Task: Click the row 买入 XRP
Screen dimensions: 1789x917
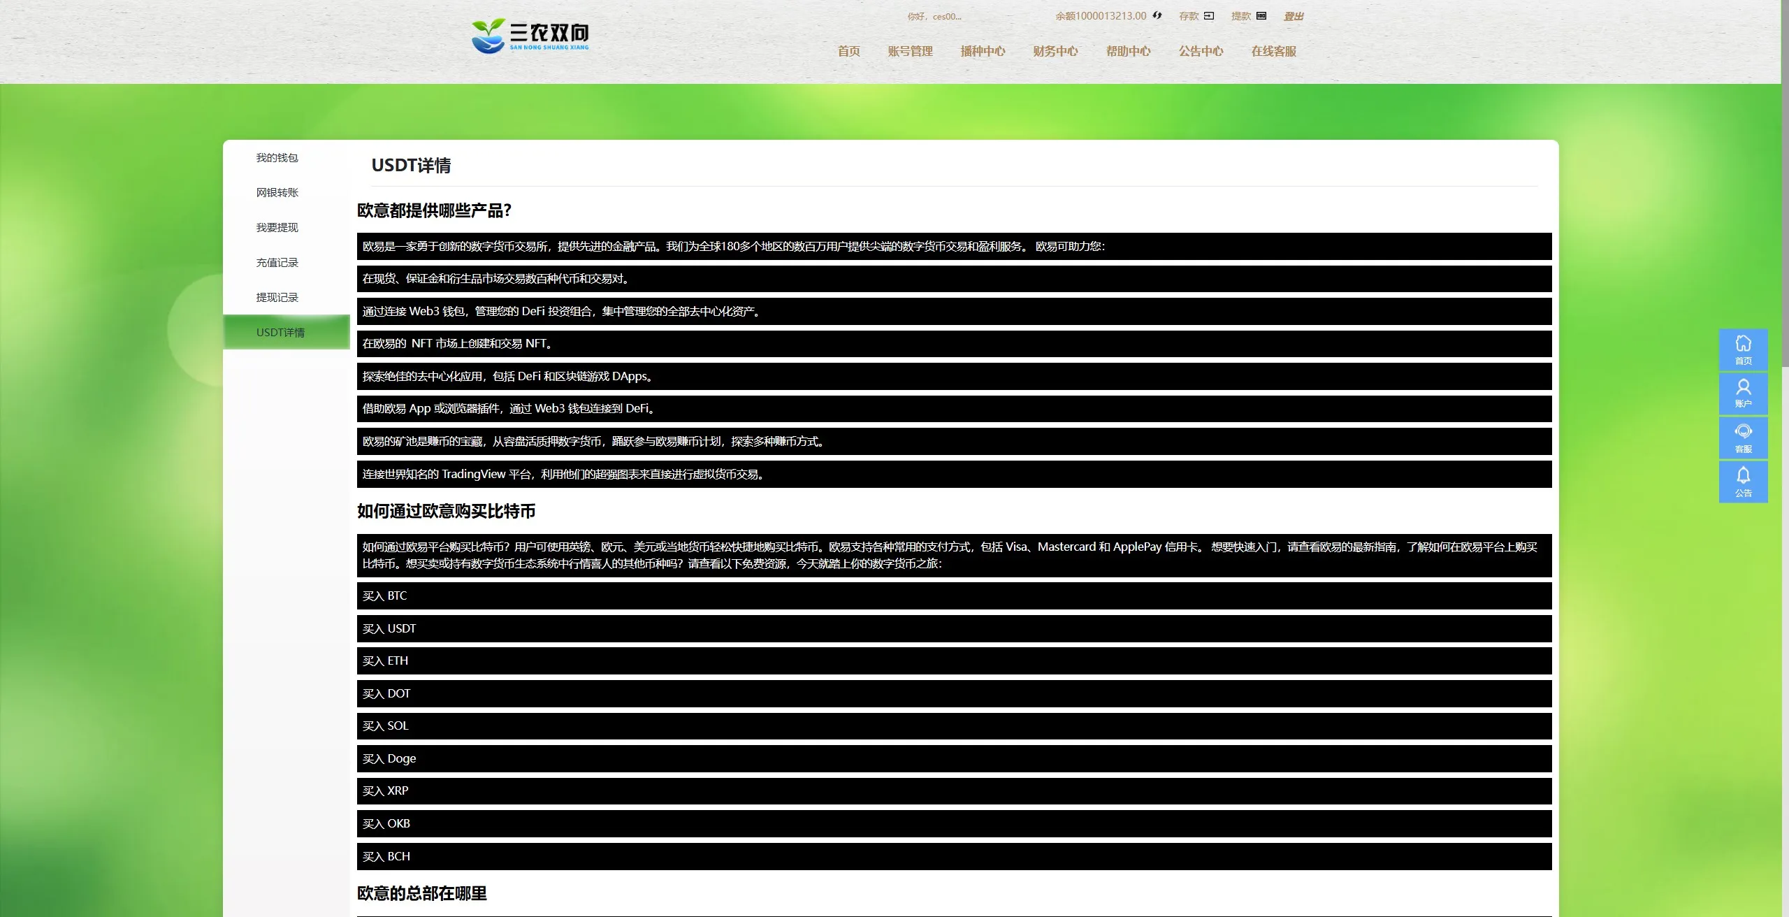Action: (954, 790)
